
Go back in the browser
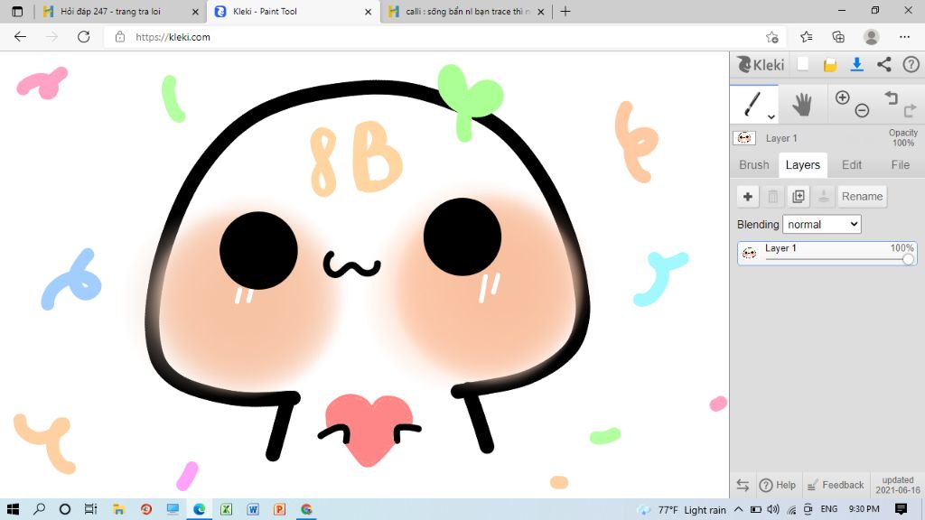pyautogui.click(x=20, y=36)
